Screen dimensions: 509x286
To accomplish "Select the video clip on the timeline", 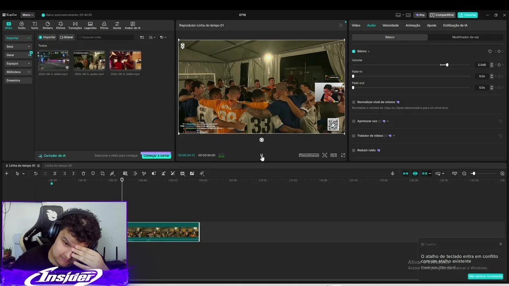I will [x=163, y=232].
